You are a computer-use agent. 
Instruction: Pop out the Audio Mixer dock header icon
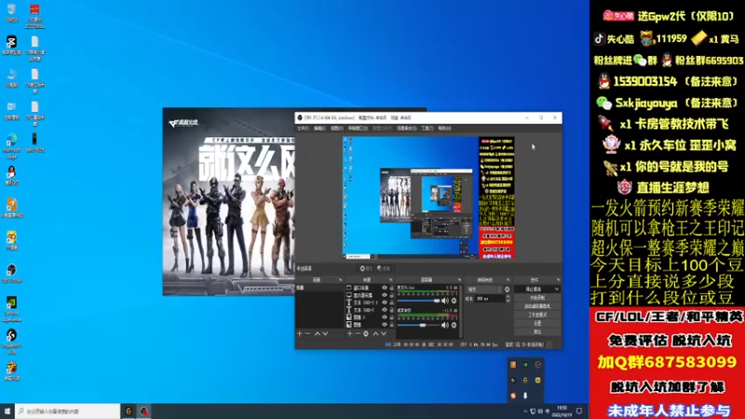pyautogui.click(x=459, y=280)
